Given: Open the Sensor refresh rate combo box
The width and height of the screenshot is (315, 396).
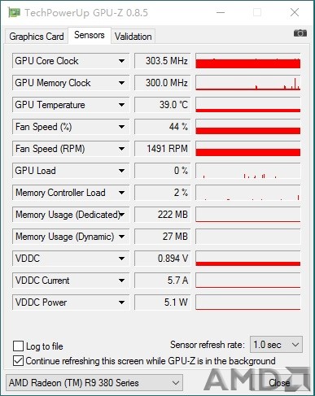Looking at the screenshot, I should 276,345.
